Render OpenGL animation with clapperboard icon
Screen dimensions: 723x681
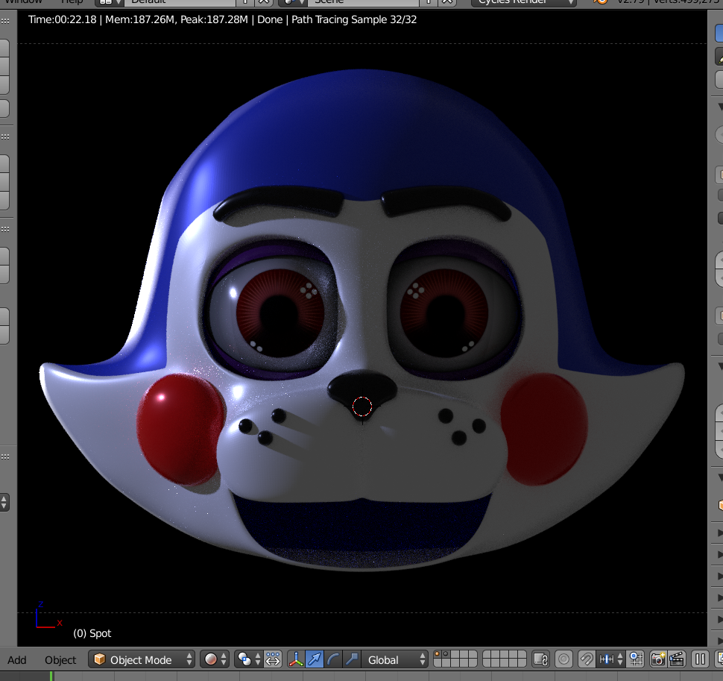pyautogui.click(x=677, y=660)
